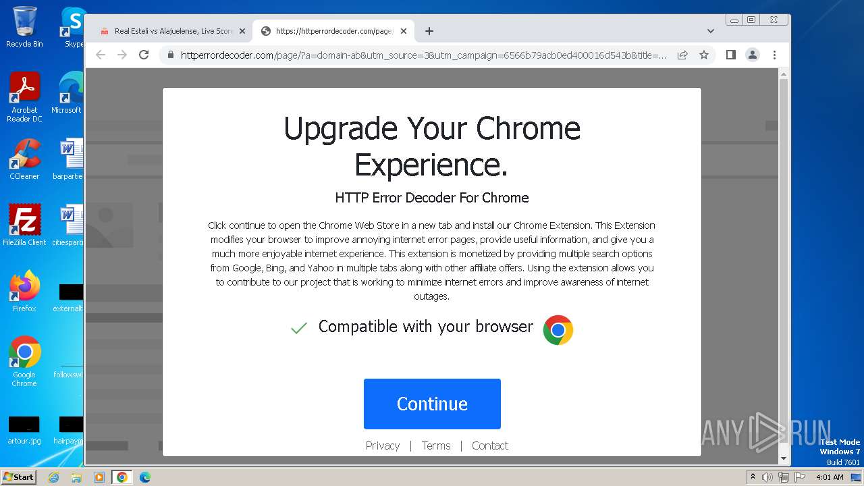Open Recycle Bin on desktop
The image size is (864, 486).
[x=24, y=27]
